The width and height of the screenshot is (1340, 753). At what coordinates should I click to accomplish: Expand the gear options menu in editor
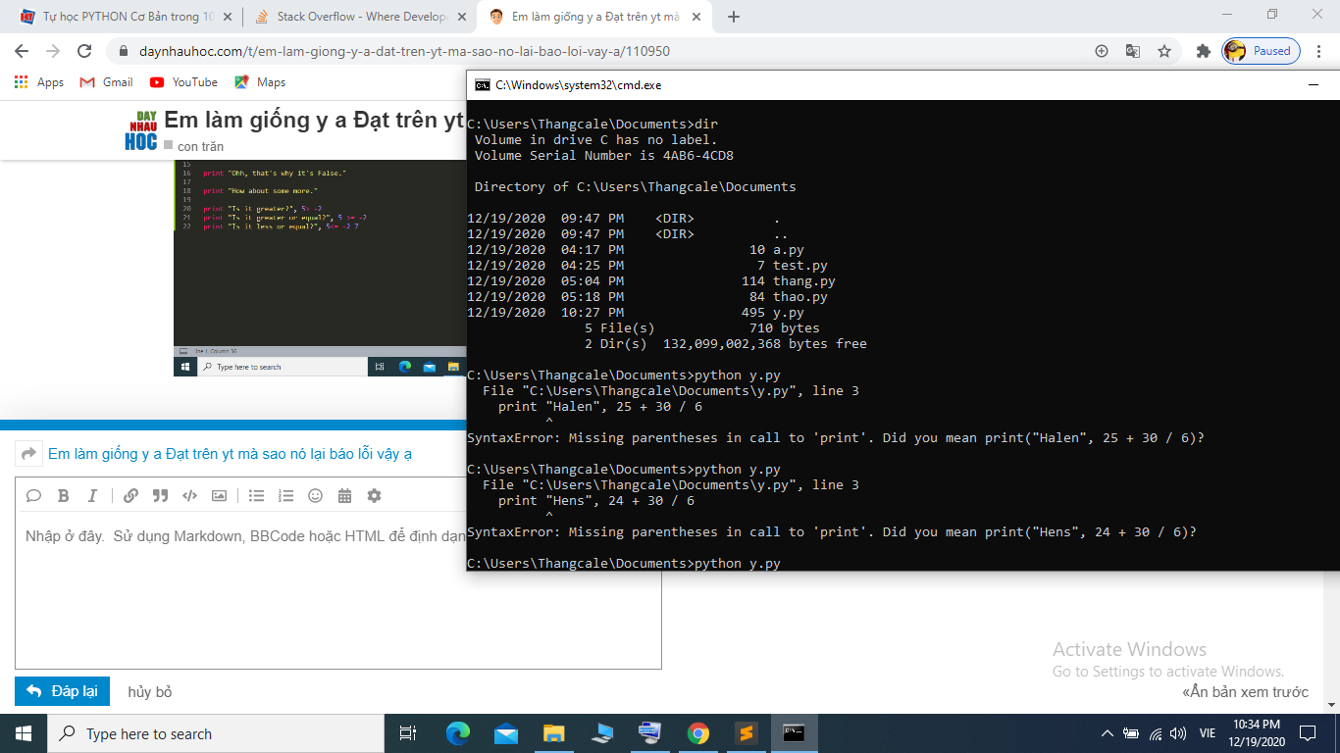(x=374, y=496)
